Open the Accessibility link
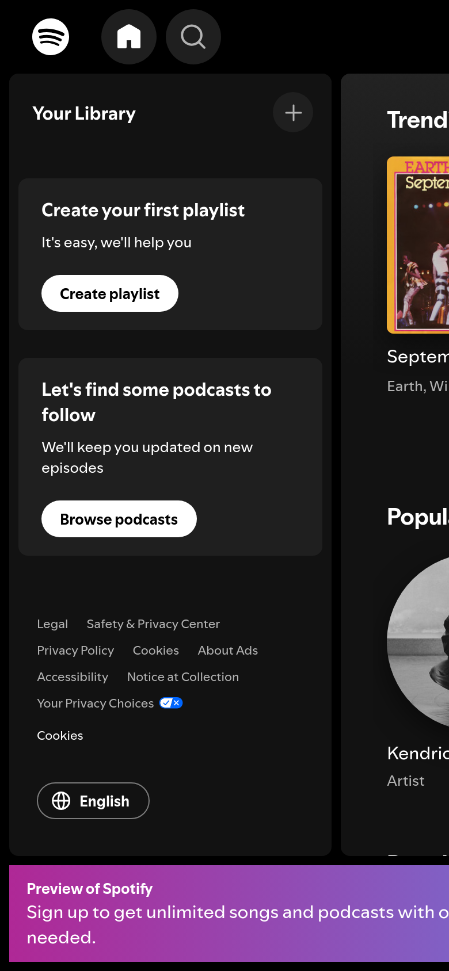 (x=73, y=677)
